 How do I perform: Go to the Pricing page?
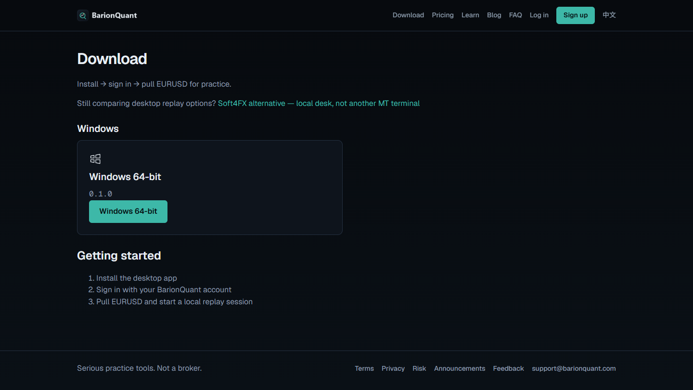tap(443, 15)
